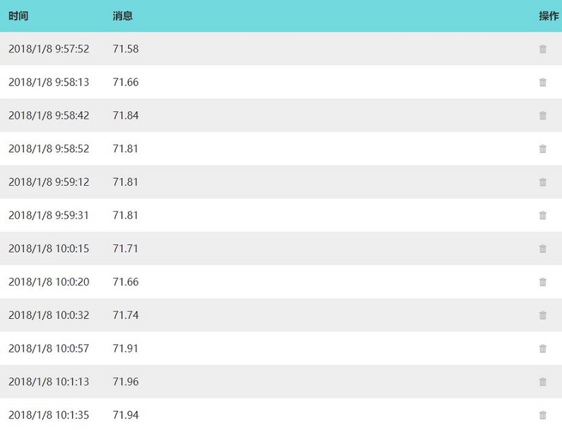
Task: Select the 71.96 message value
Action: (x=125, y=382)
